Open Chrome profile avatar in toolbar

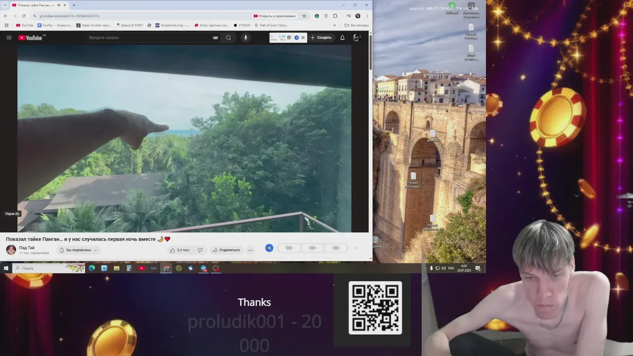(x=358, y=16)
